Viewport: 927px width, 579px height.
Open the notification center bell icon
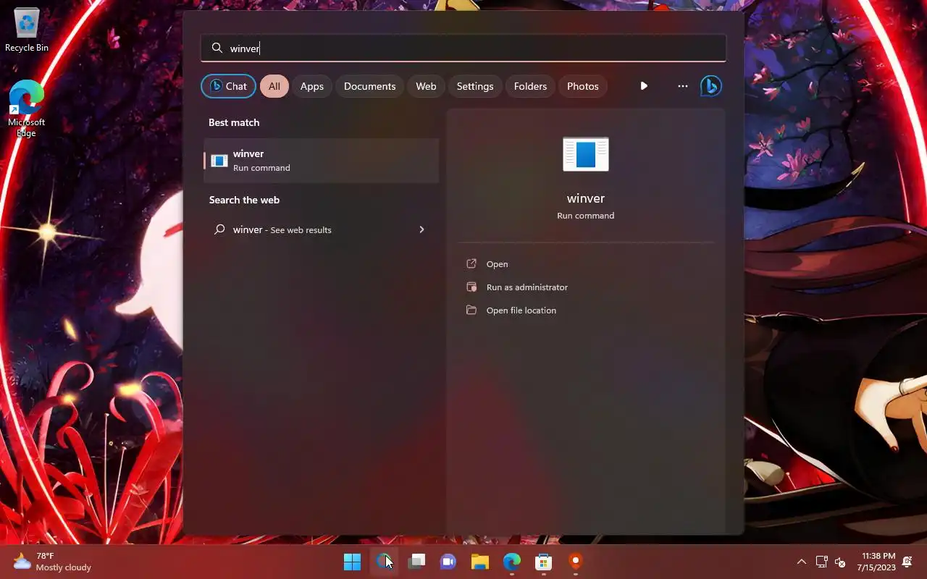(x=907, y=562)
